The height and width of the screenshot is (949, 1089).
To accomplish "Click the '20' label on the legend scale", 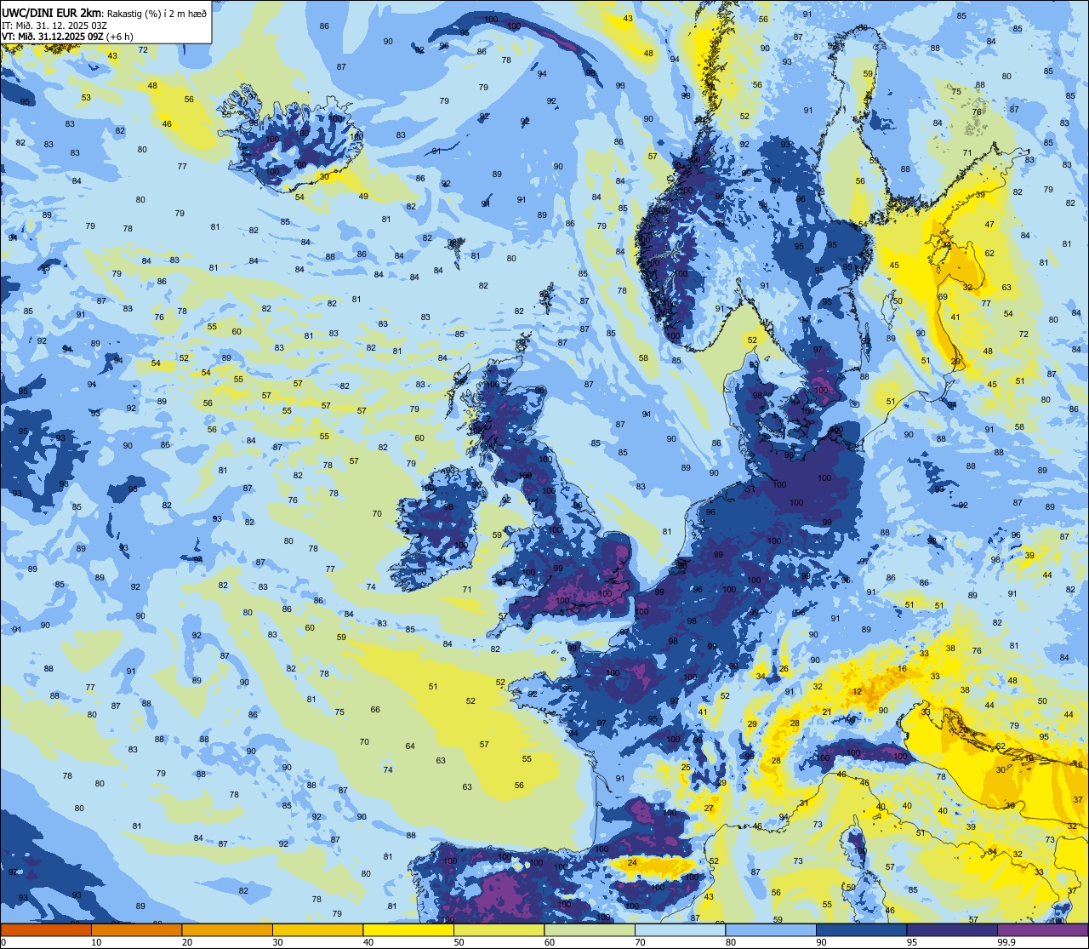I will tap(187, 942).
